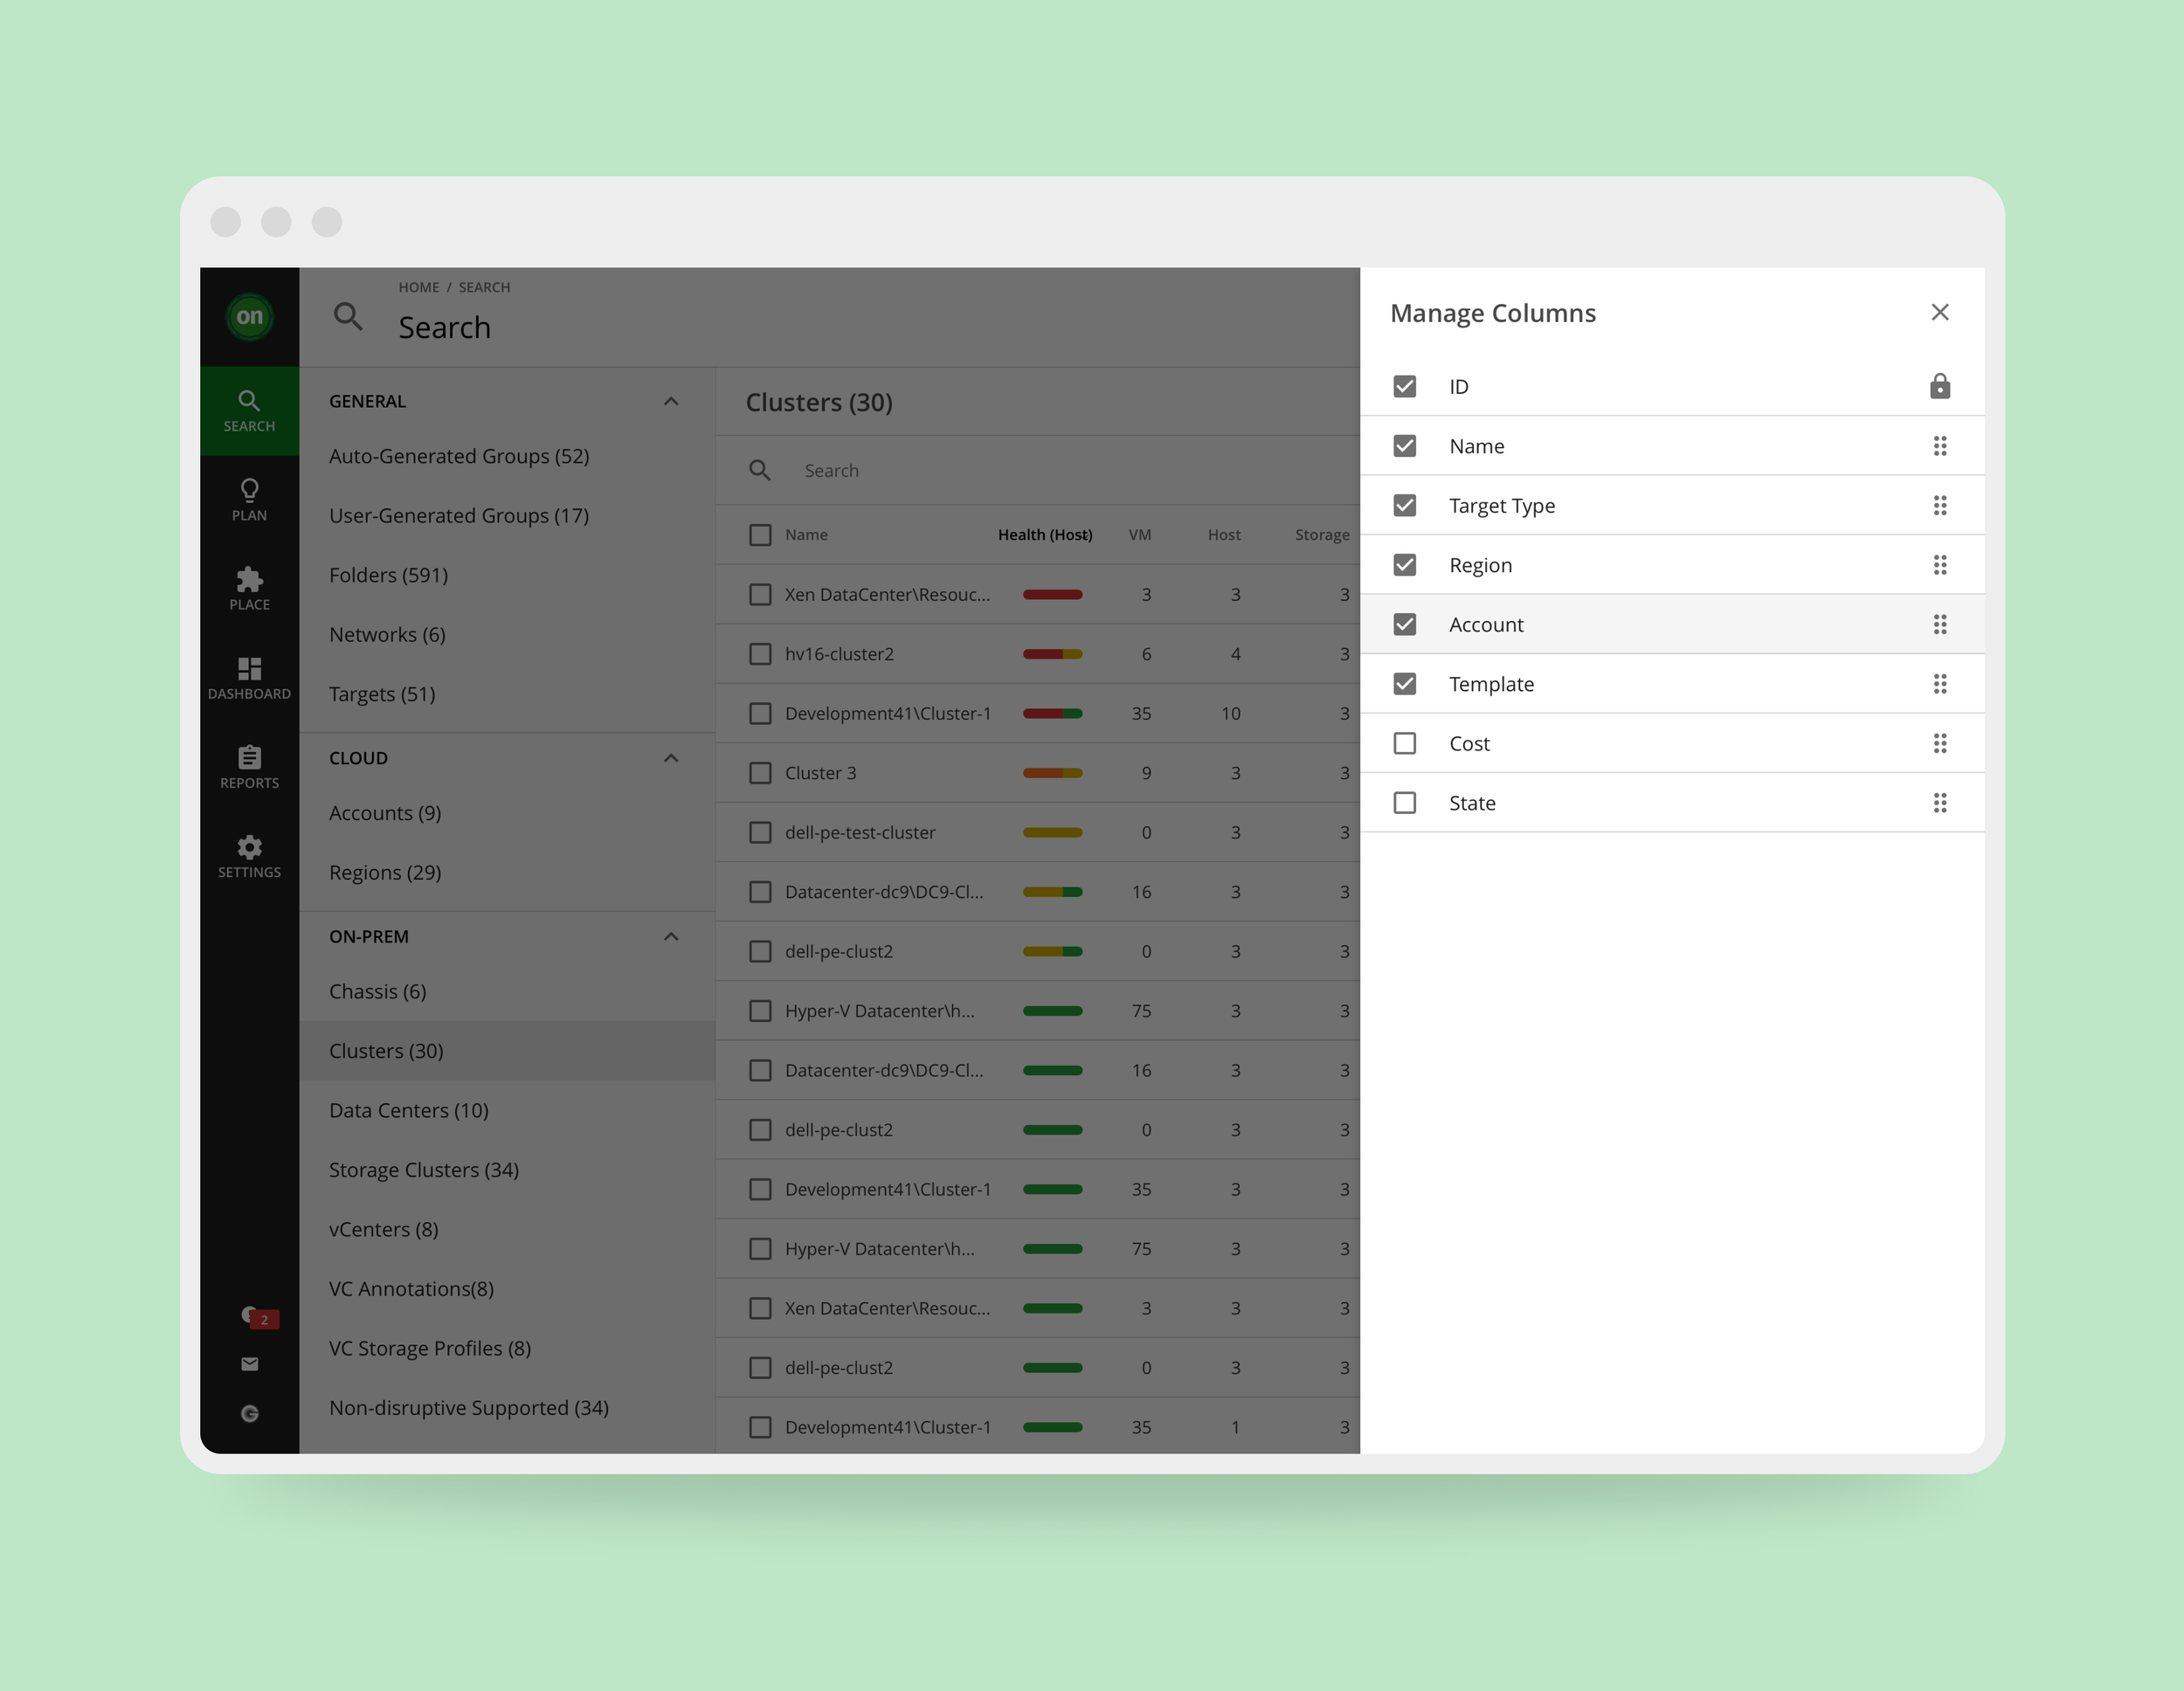Grab the drag handle for Account column
The image size is (2184, 1691).
point(1940,624)
